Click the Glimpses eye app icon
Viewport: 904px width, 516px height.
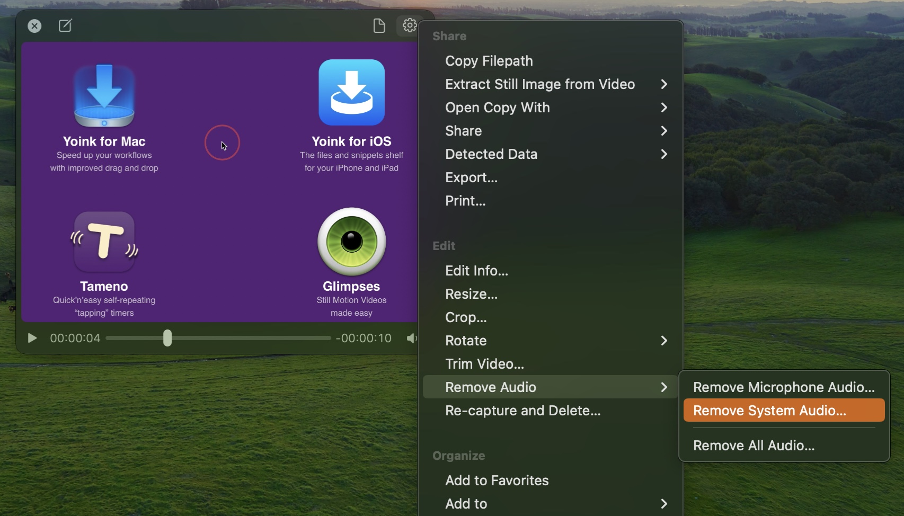click(352, 242)
